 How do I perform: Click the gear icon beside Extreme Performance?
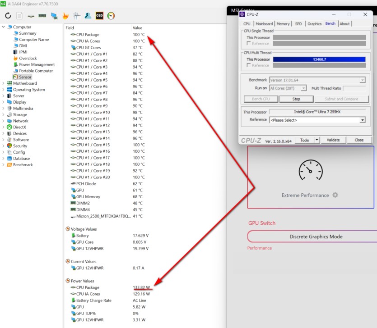click(335, 195)
